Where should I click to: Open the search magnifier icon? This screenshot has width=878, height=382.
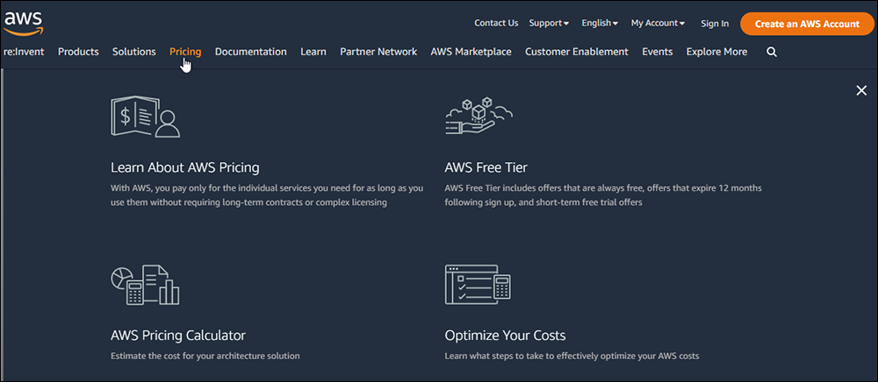coord(772,52)
